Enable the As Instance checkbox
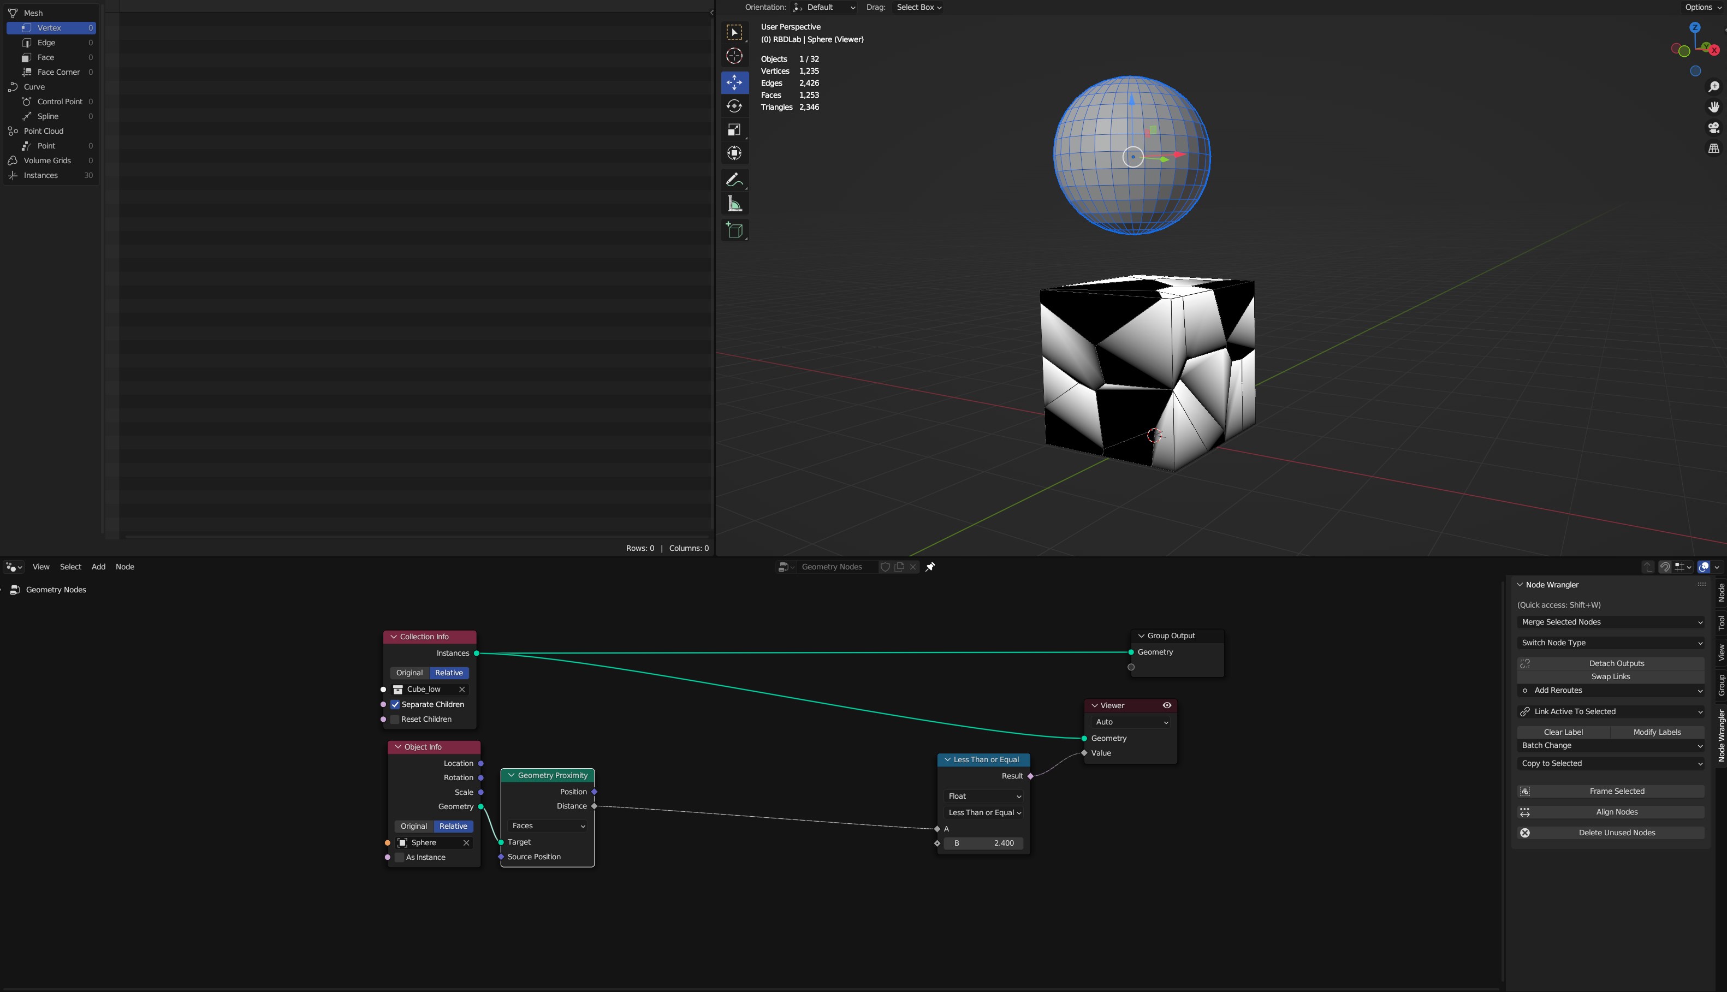The image size is (1727, 992). click(399, 857)
